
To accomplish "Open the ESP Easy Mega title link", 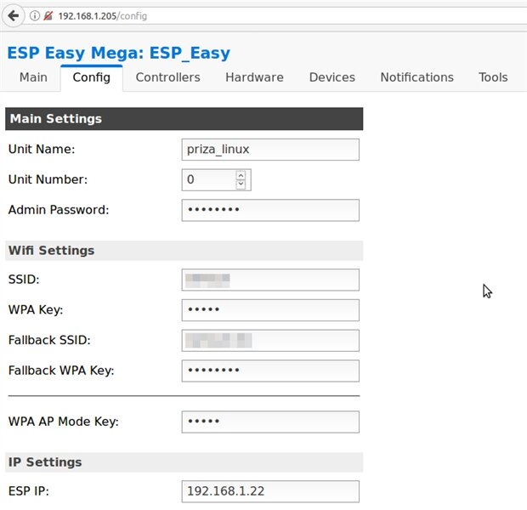I will [x=119, y=53].
